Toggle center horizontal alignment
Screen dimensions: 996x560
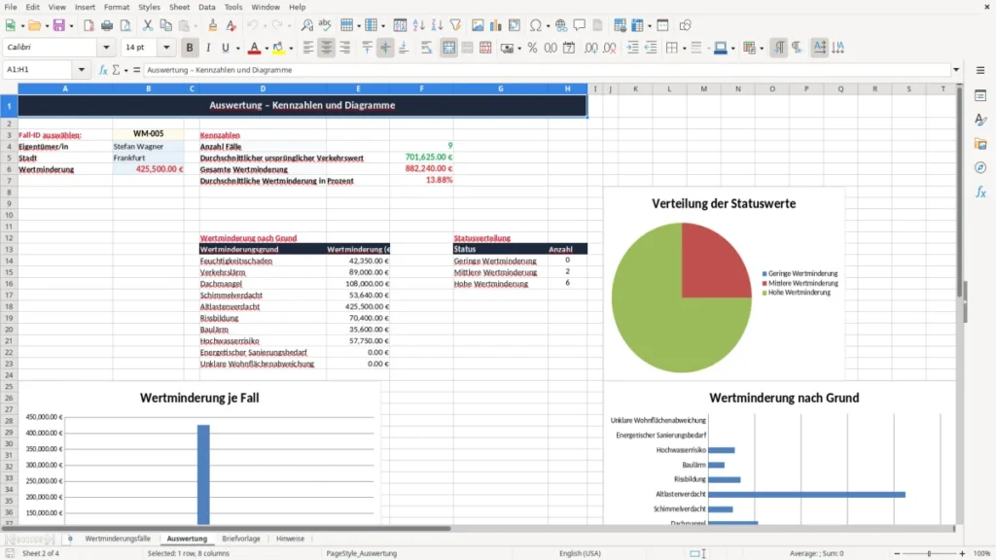pos(327,48)
